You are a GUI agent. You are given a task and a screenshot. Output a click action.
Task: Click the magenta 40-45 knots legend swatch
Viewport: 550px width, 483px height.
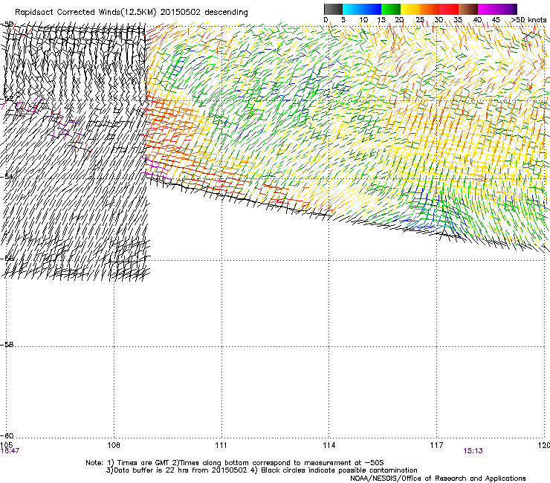pos(488,9)
